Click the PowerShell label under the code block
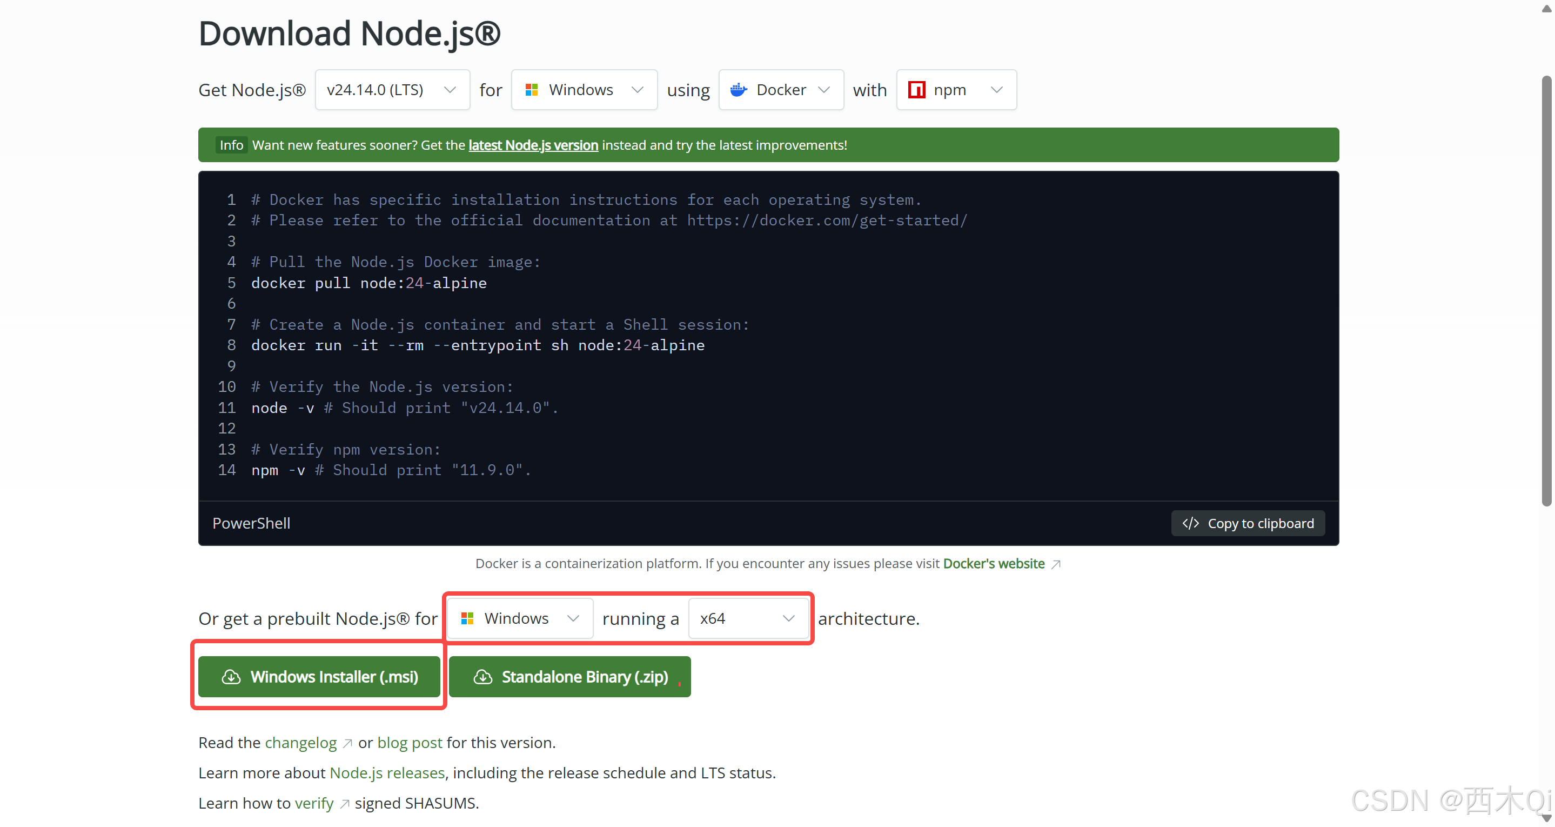 pos(251,524)
